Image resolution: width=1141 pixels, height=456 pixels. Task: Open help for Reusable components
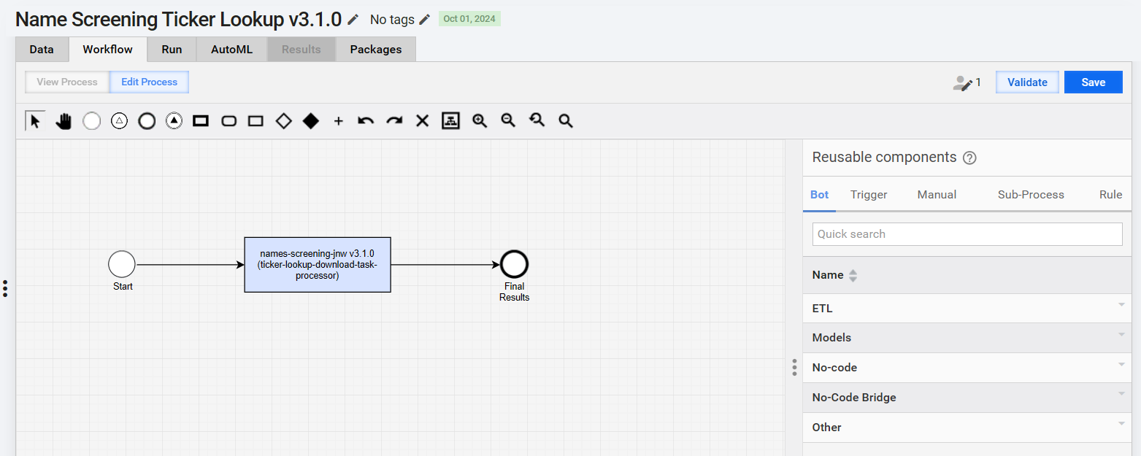click(969, 158)
